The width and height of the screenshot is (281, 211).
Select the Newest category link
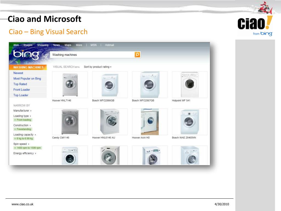tap(18, 73)
